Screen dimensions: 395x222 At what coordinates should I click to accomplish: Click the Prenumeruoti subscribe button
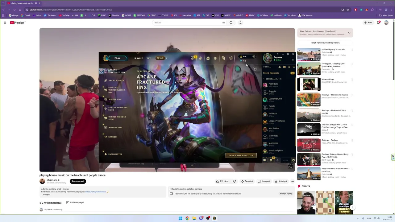(x=78, y=181)
